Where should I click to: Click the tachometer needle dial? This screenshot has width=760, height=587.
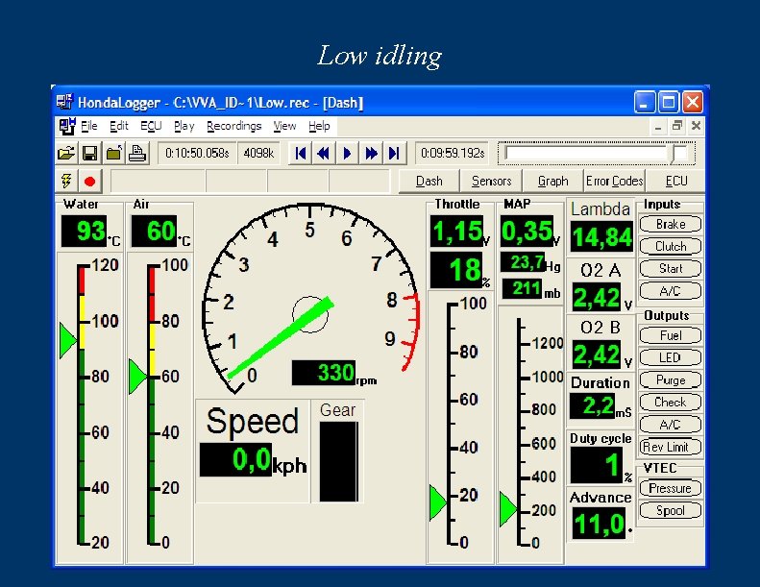point(310,298)
